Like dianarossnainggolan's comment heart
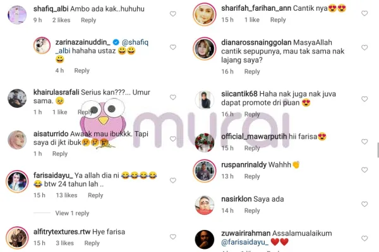This screenshot has height=252, width=379. click(x=364, y=47)
